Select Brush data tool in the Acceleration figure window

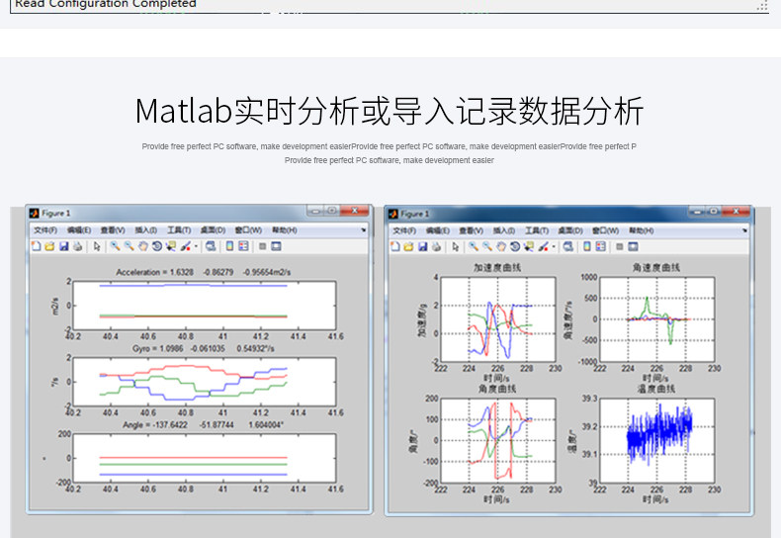click(x=185, y=246)
